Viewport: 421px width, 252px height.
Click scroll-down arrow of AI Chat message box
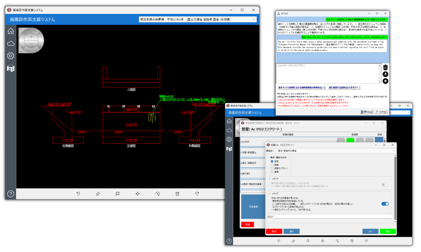pyautogui.click(x=380, y=82)
